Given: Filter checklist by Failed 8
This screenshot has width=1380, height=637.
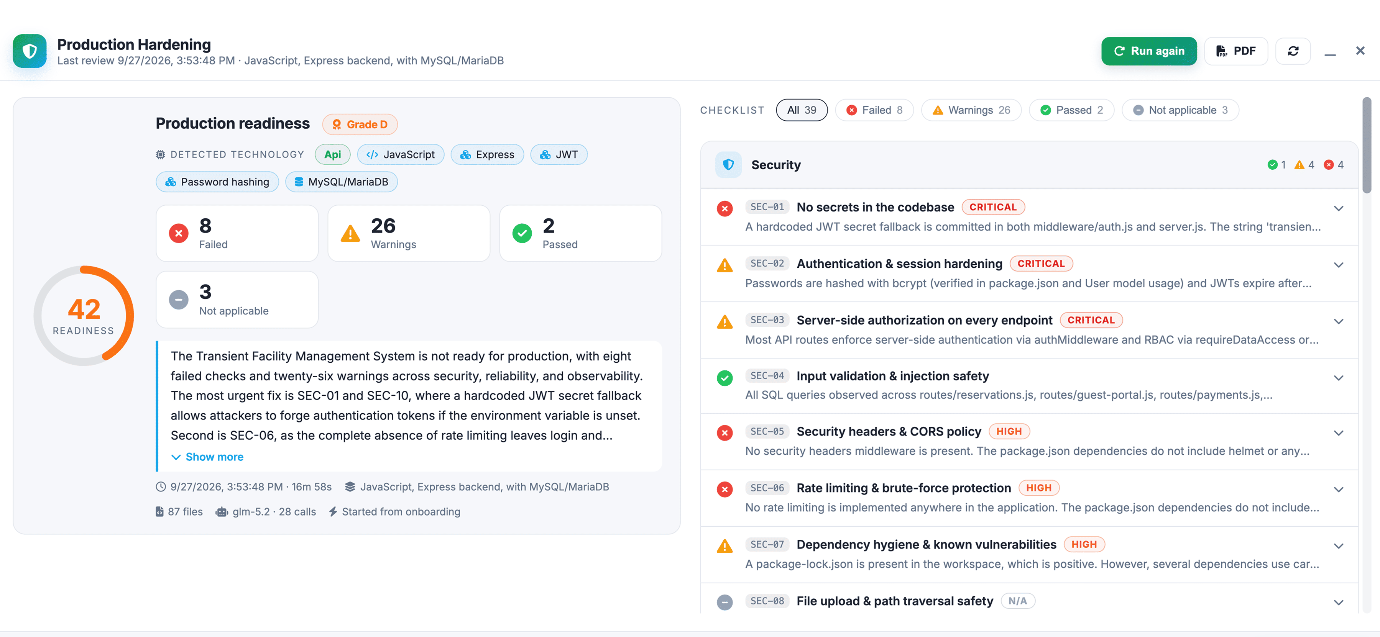Looking at the screenshot, I should tap(874, 110).
